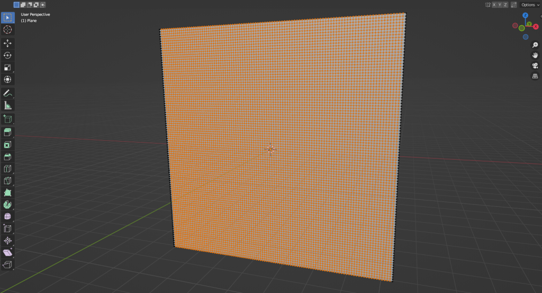Screen dimensions: 542x293
Task: Open the Options dropdown
Action: tap(530, 5)
